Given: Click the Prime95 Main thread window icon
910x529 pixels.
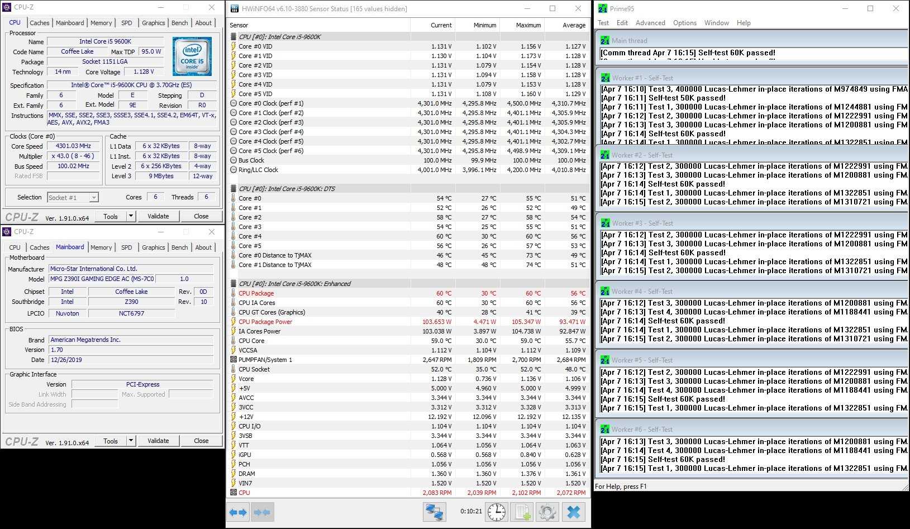Looking at the screenshot, I should pyautogui.click(x=605, y=41).
